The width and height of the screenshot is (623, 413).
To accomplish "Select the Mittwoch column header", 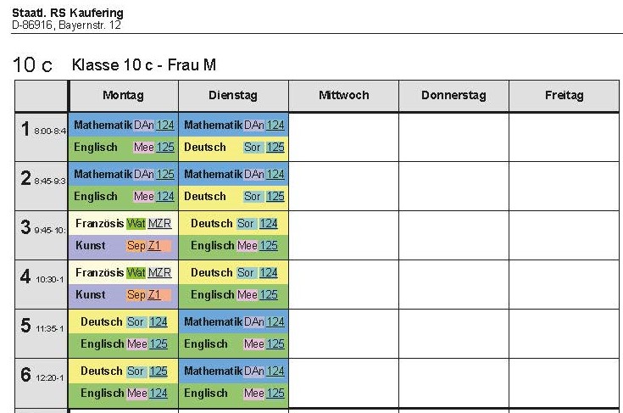I will coord(343,96).
